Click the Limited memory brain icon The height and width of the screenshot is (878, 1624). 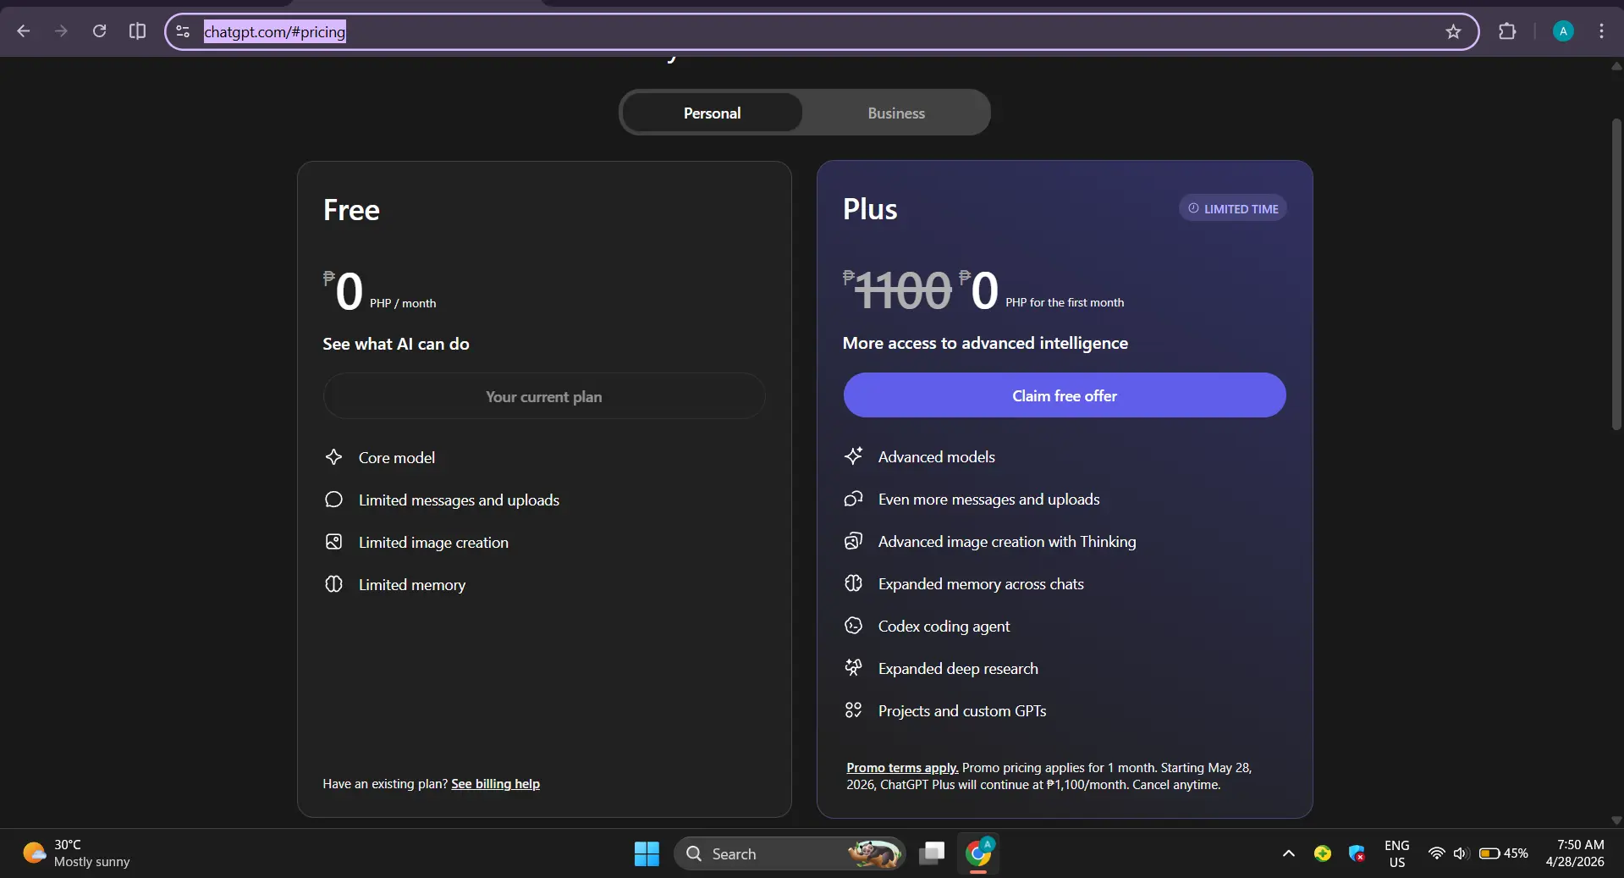point(333,584)
